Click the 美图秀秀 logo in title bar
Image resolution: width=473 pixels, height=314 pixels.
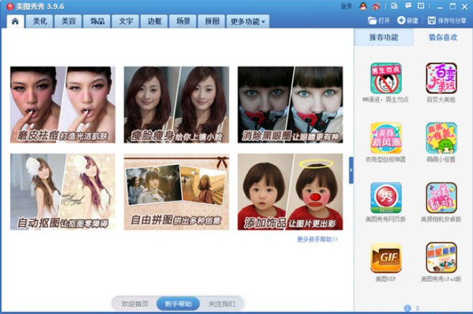tap(10, 6)
